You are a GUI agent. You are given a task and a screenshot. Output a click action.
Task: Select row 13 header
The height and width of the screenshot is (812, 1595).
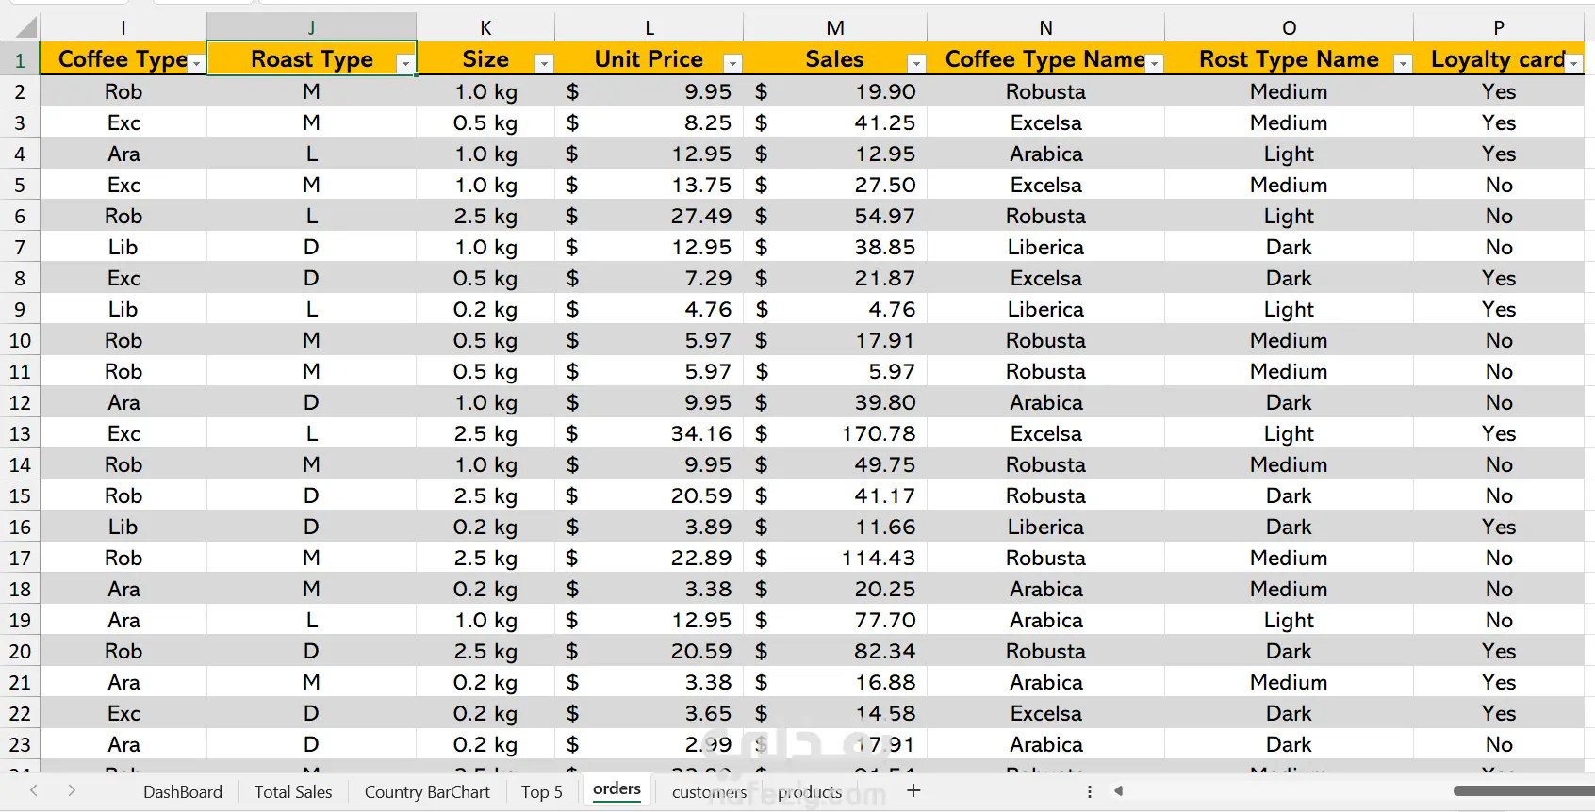(x=20, y=433)
